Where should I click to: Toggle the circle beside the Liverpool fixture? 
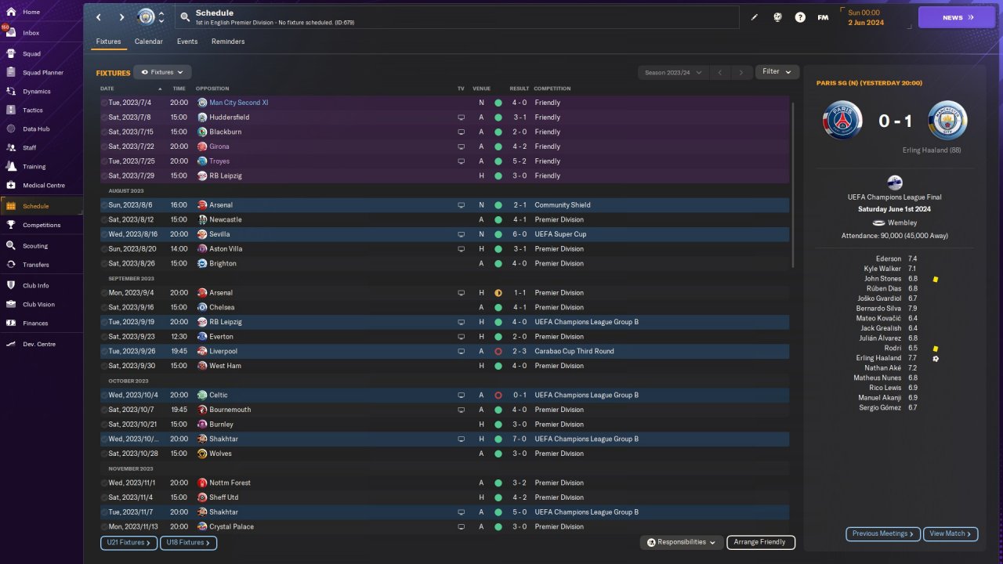[x=104, y=352]
